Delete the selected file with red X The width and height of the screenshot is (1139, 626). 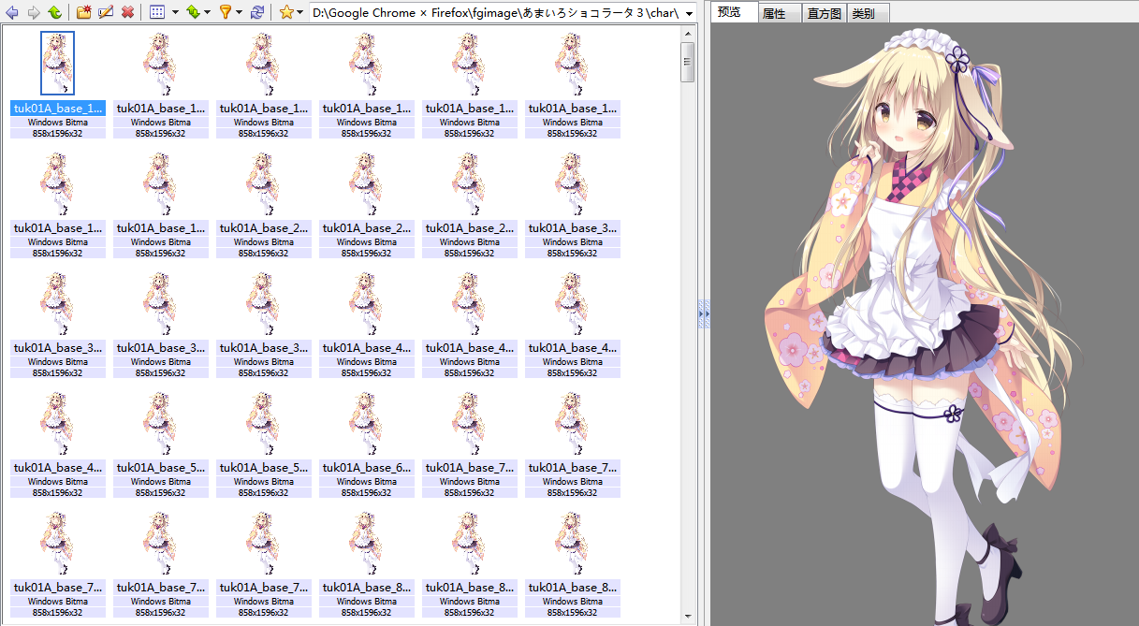pyautogui.click(x=127, y=13)
